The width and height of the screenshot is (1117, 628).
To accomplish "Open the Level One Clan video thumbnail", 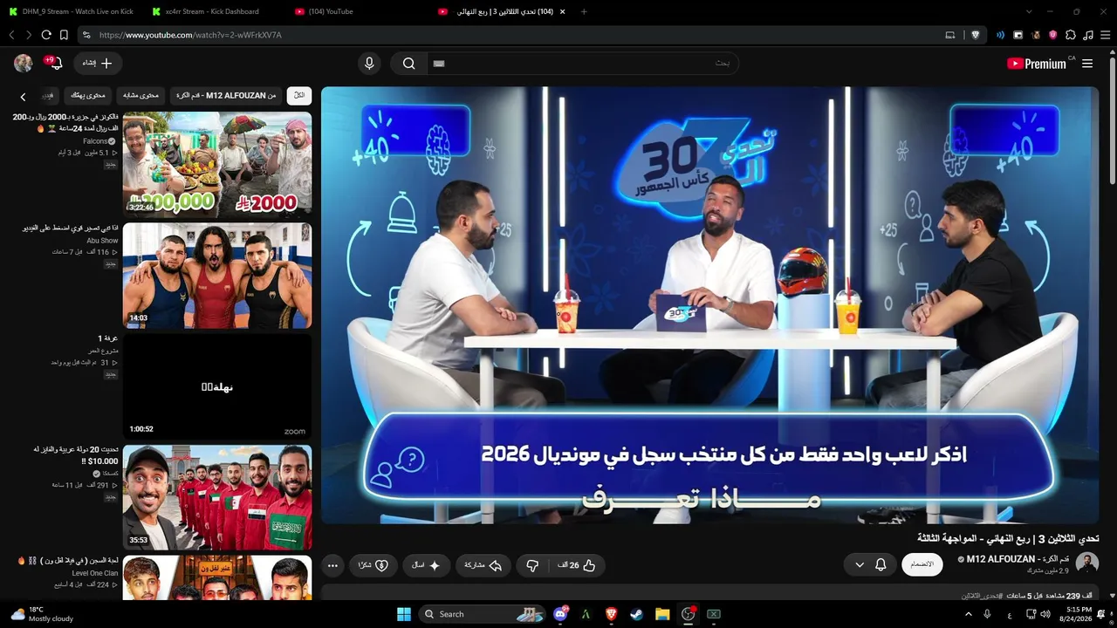I will point(217,577).
